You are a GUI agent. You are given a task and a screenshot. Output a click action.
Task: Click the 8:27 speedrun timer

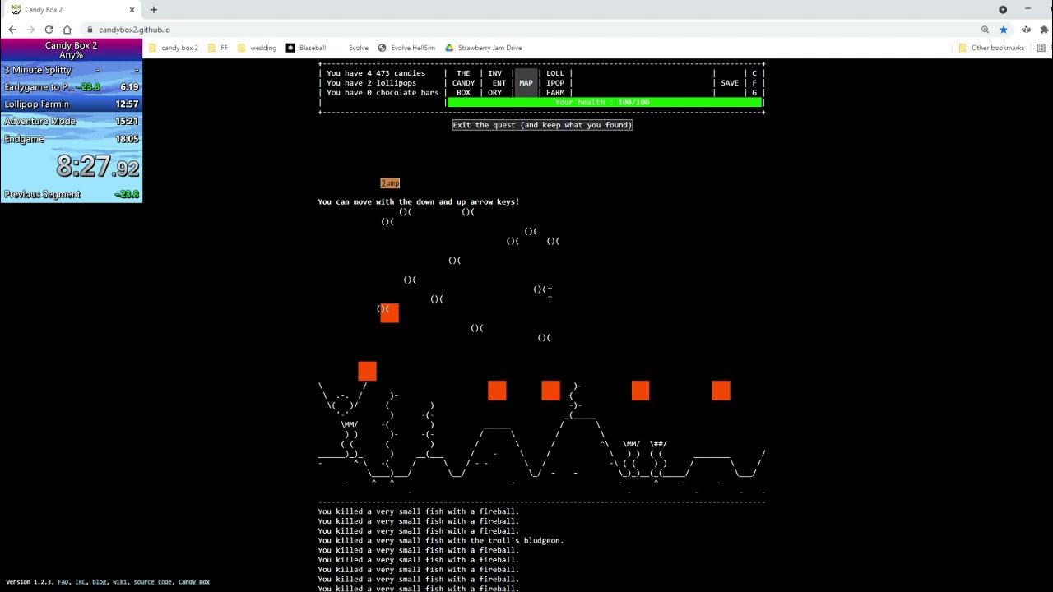(x=97, y=167)
